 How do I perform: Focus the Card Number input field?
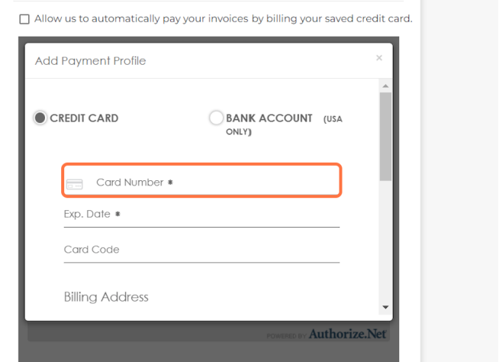coord(201,180)
